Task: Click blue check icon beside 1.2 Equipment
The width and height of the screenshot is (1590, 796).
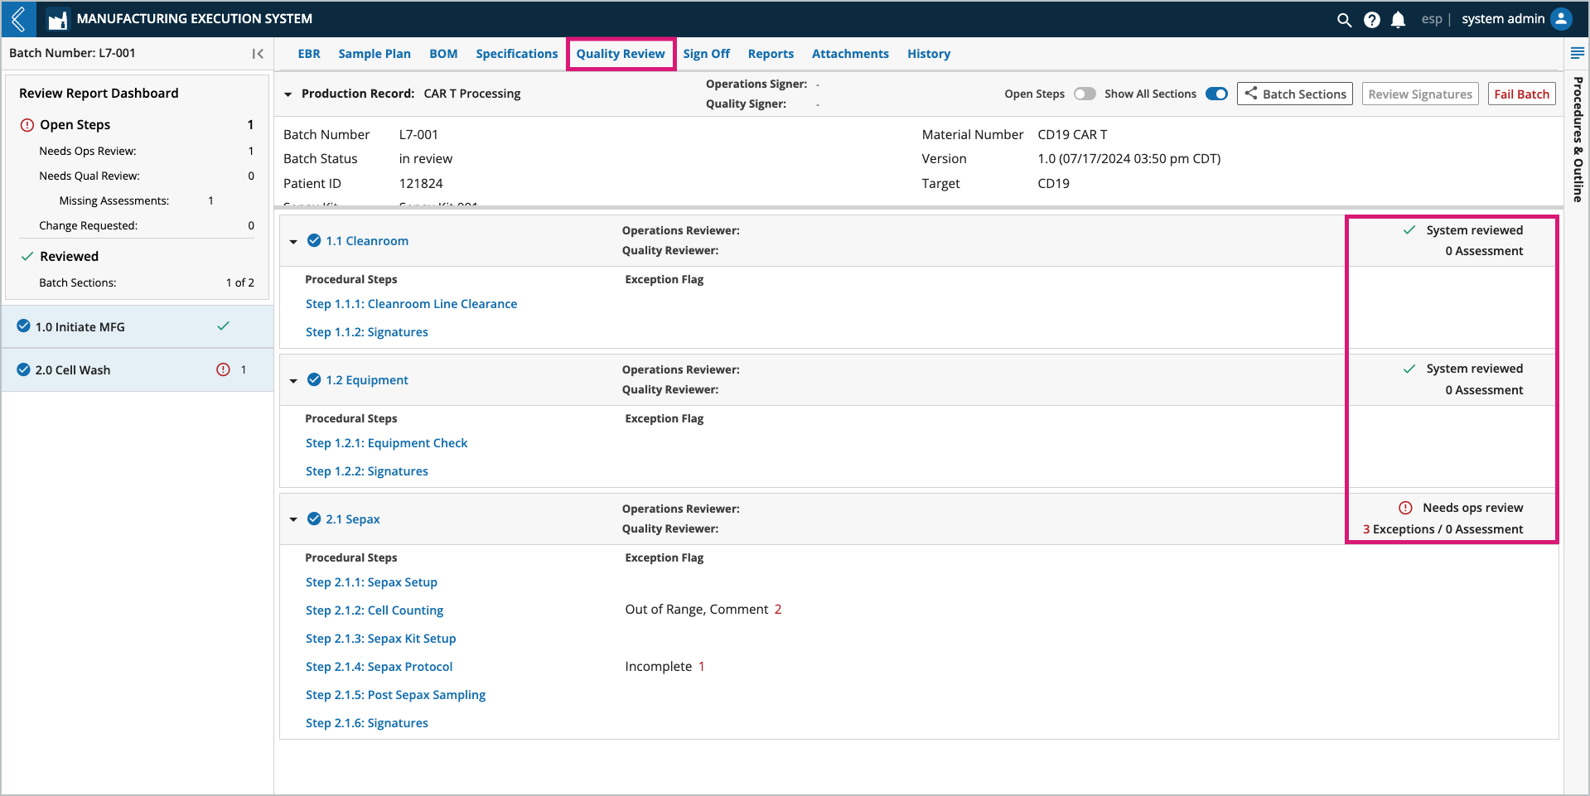Action: pyautogui.click(x=314, y=379)
